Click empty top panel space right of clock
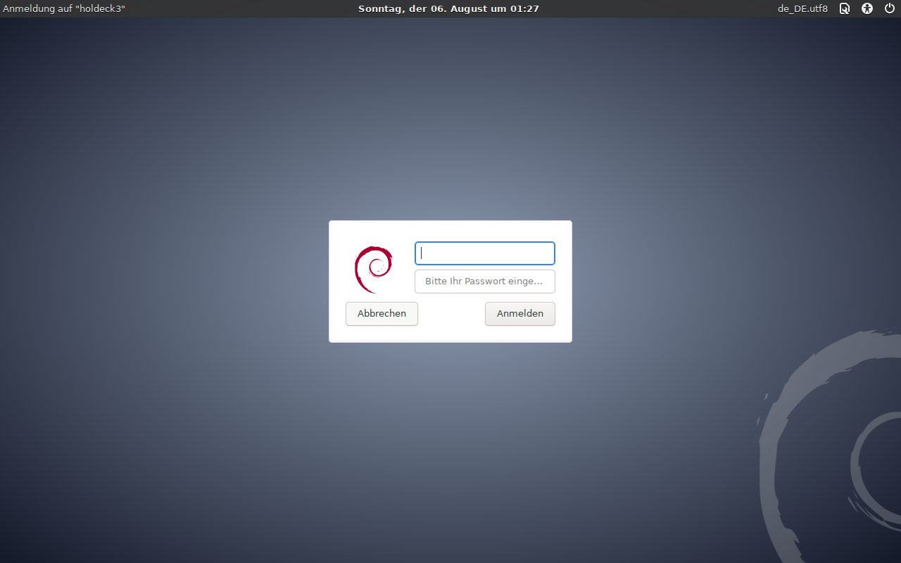 (655, 9)
